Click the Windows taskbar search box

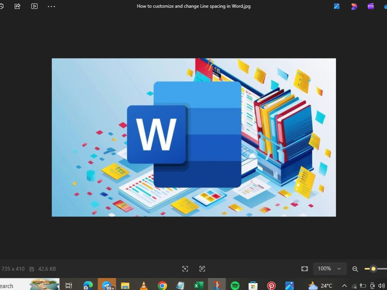coord(30,284)
